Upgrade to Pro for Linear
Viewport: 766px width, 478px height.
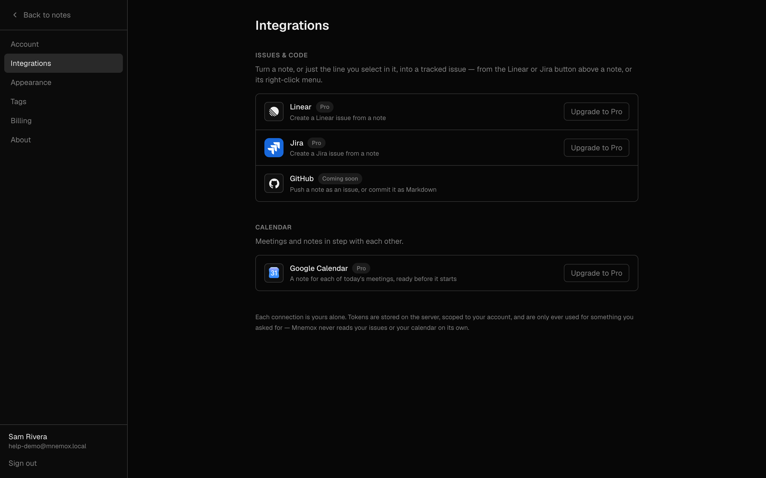click(x=596, y=112)
